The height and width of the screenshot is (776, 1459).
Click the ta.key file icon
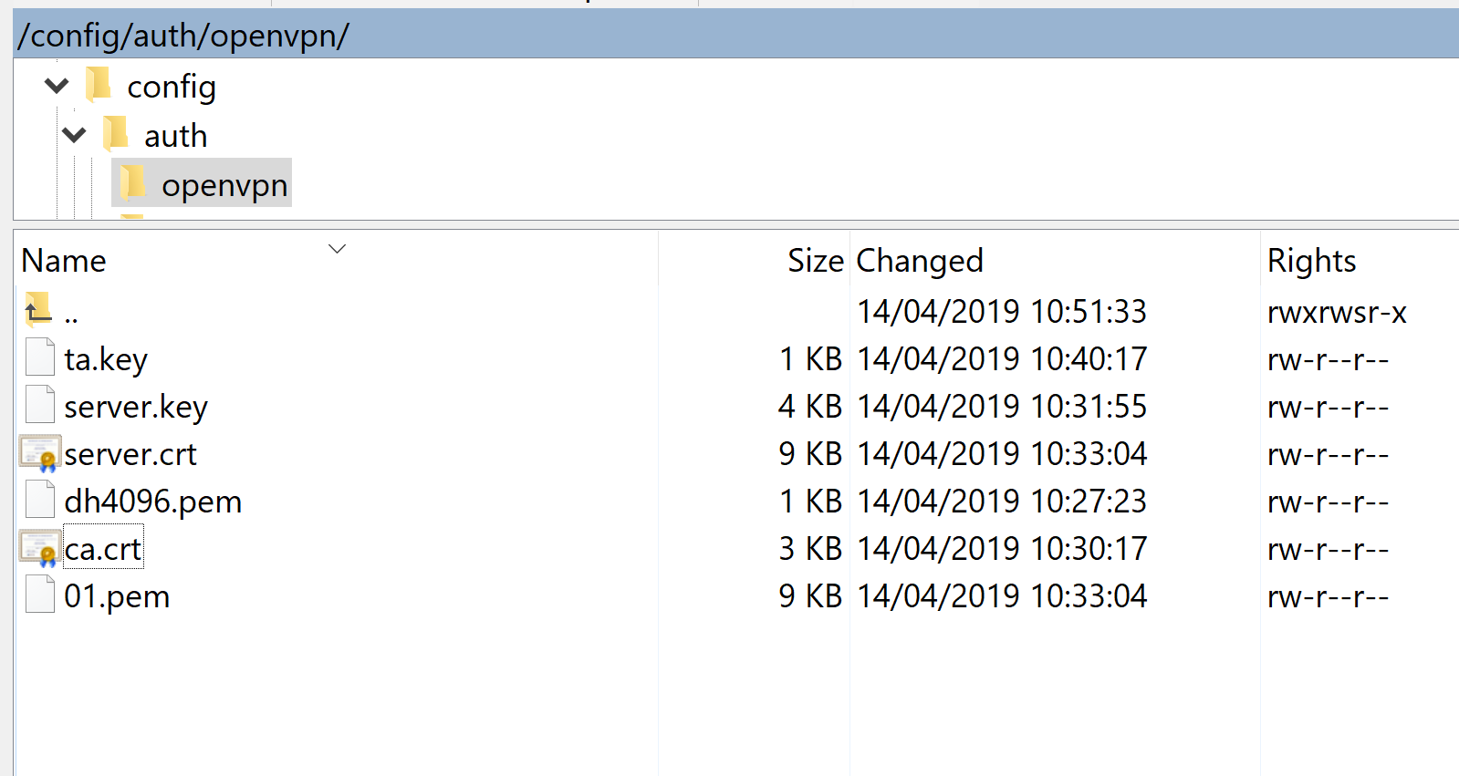click(39, 357)
